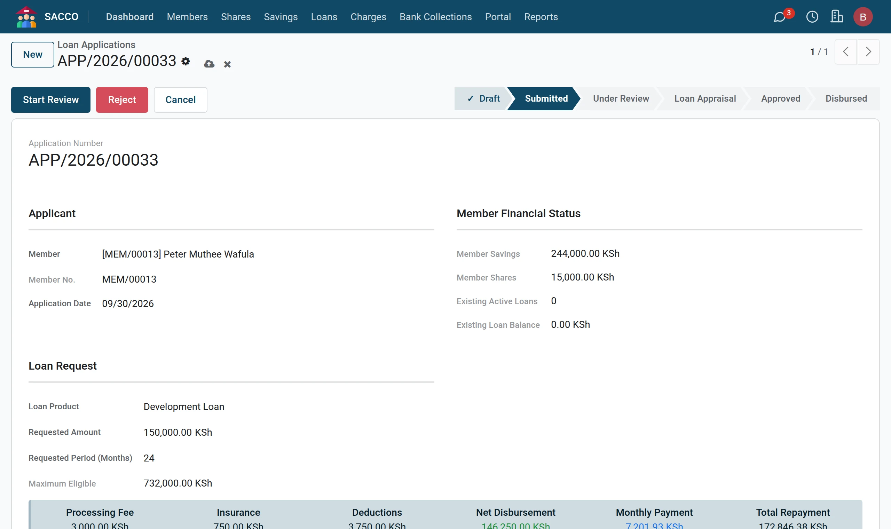The image size is (891, 529).
Task: Click the gear actions icon beside APP/2026/00033
Action: pos(186,61)
